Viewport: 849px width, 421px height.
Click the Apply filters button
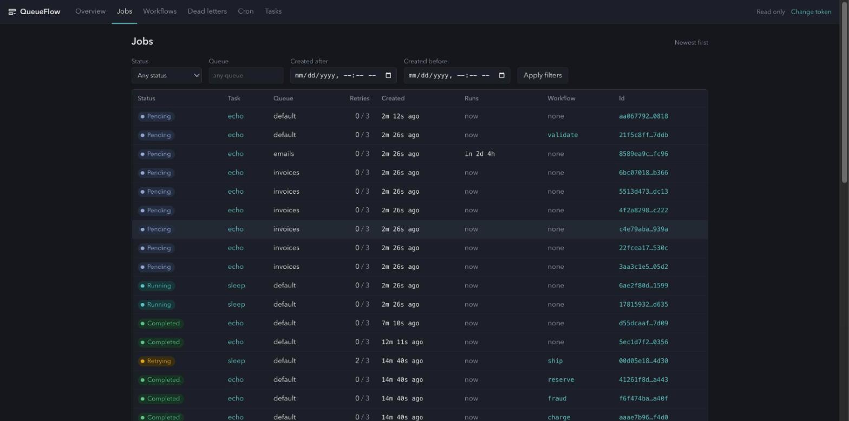pyautogui.click(x=543, y=75)
